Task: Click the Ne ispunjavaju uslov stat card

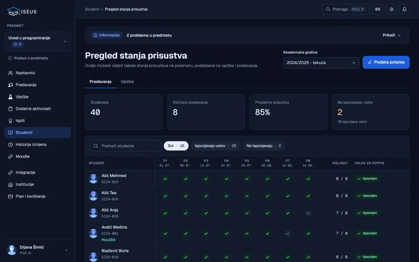Action: (371, 112)
